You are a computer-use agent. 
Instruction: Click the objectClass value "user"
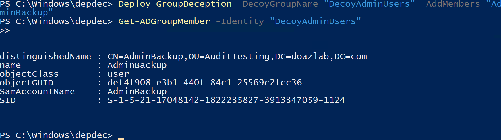pos(118,74)
